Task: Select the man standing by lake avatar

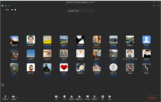Action: pos(114,40)
